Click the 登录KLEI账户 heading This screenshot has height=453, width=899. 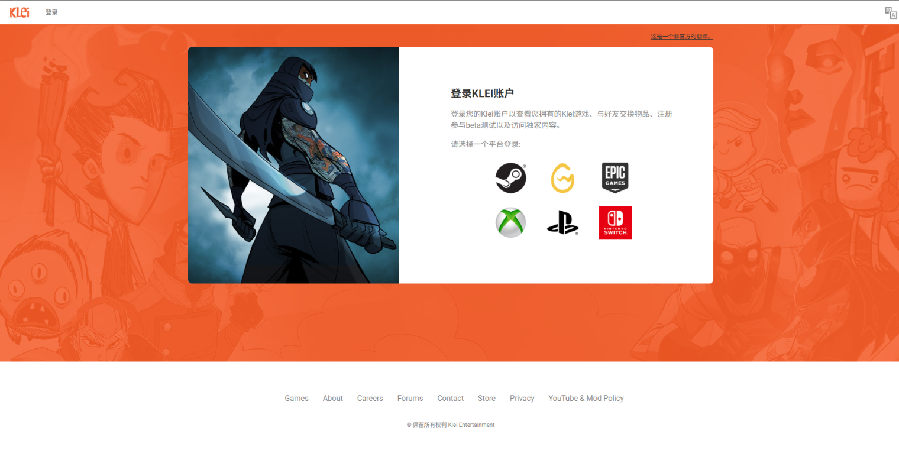(482, 93)
